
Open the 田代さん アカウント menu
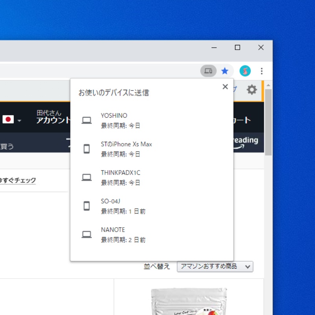53,117
